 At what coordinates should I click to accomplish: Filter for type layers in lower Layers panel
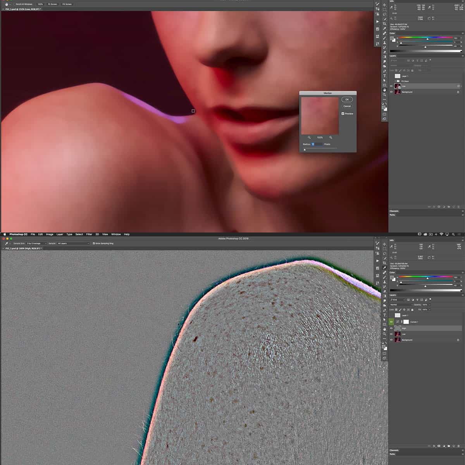[x=417, y=300]
